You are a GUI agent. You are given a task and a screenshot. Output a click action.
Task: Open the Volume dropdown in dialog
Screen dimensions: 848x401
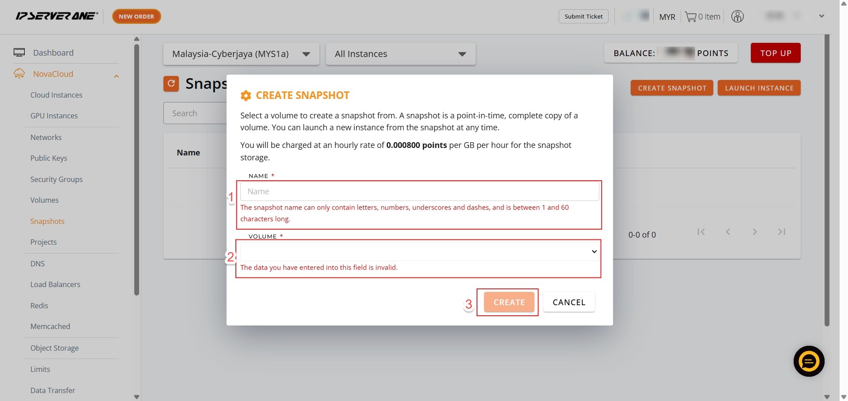419,251
